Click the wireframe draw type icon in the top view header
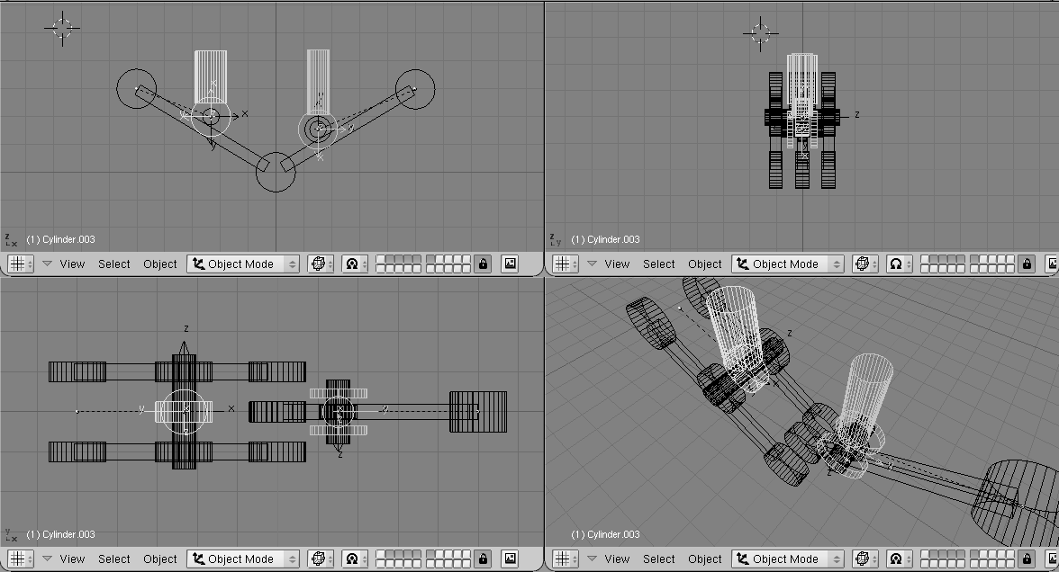The width and height of the screenshot is (1059, 572). pos(321,559)
